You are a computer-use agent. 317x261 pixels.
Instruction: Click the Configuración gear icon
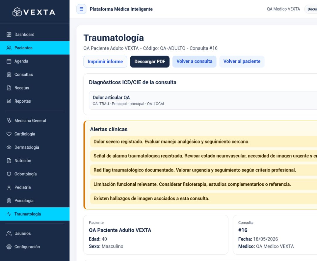coord(9,247)
